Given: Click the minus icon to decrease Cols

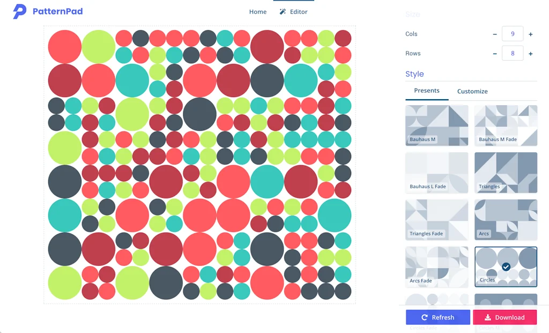Looking at the screenshot, I should (495, 33).
